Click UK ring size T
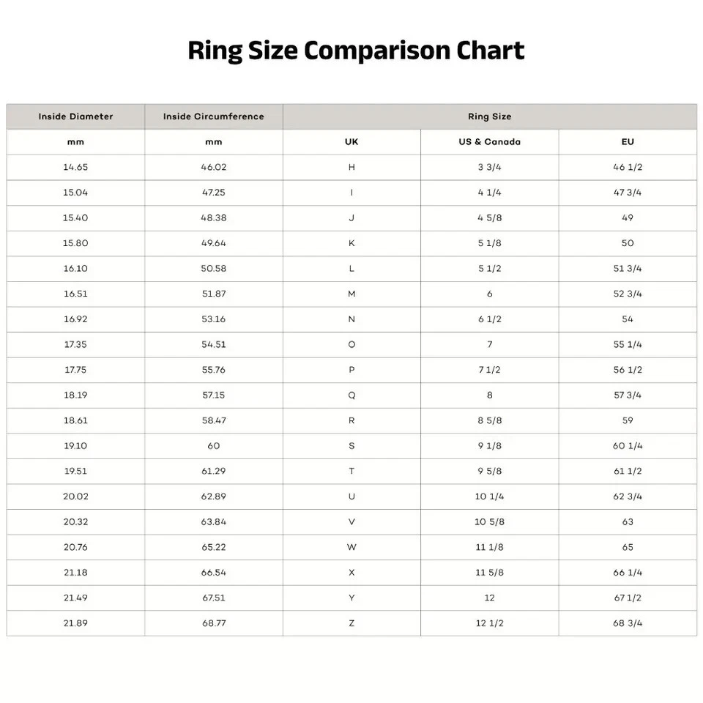The image size is (703, 703). [351, 471]
